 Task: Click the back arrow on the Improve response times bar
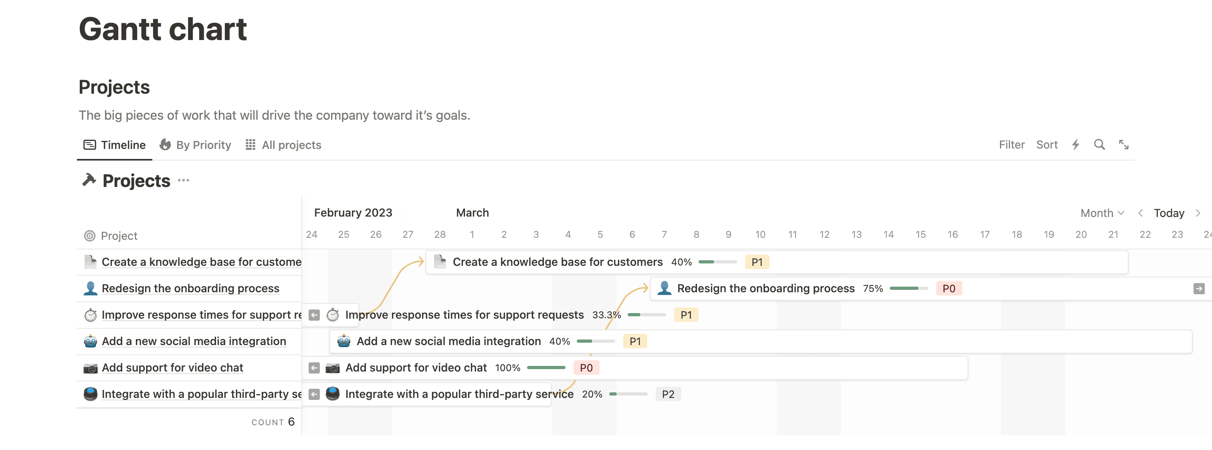pos(313,315)
